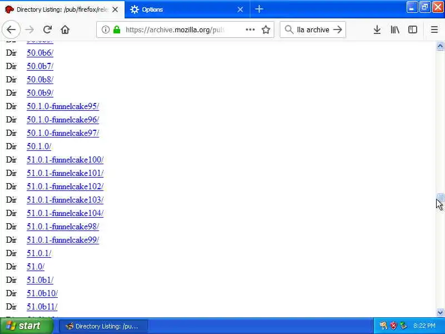
Task: Open the Library menu
Action: click(395, 30)
